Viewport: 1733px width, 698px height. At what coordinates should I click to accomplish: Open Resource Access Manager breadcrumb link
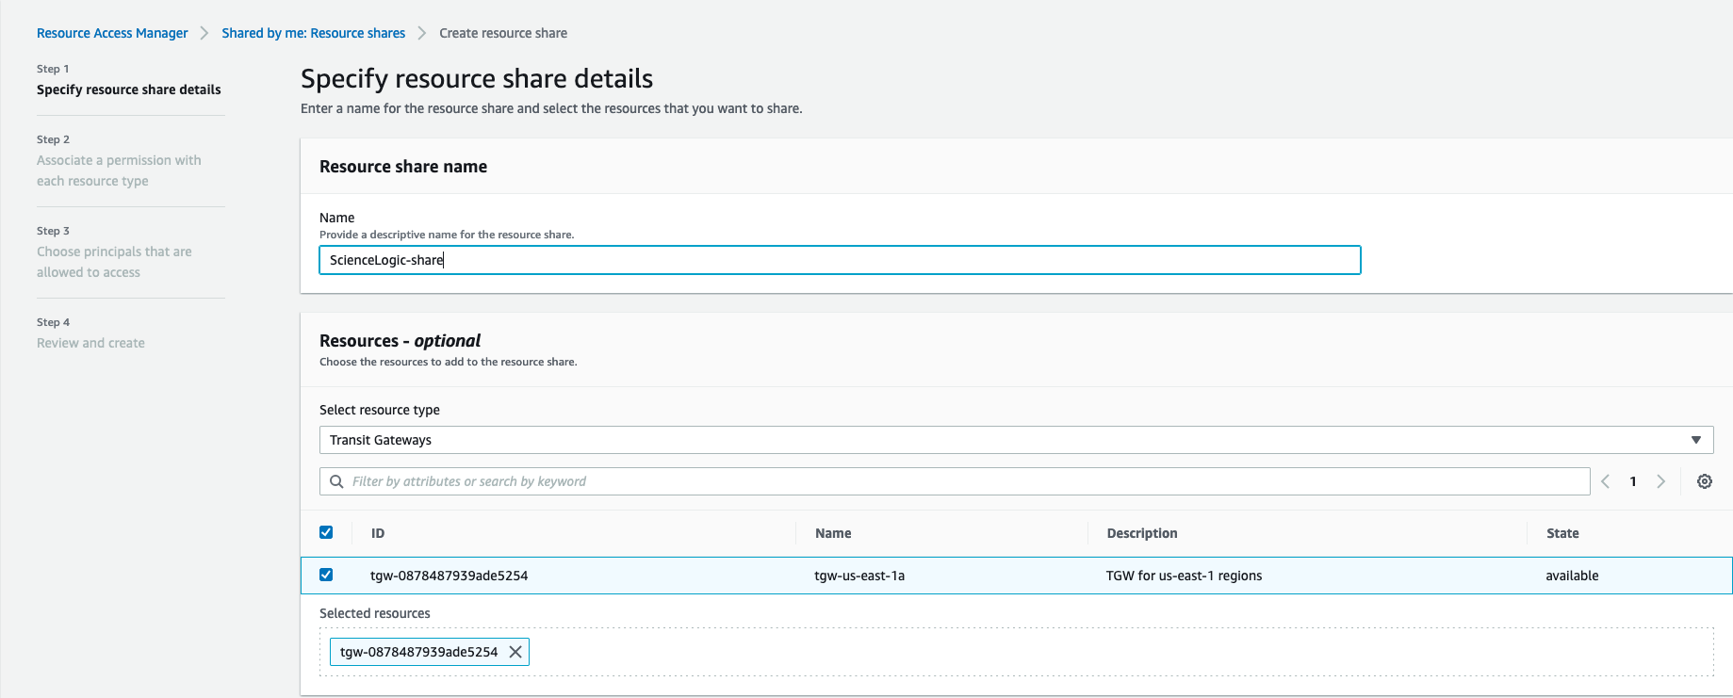pos(112,33)
